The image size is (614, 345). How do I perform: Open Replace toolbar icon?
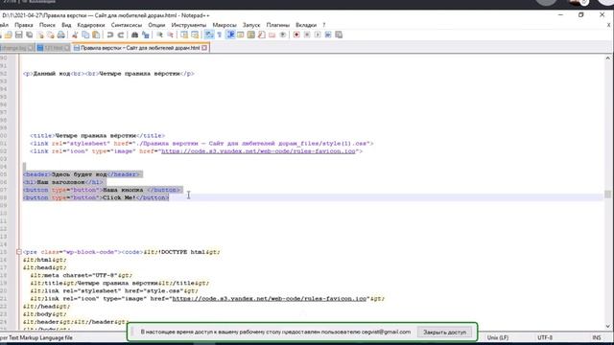pyautogui.click(x=146, y=34)
